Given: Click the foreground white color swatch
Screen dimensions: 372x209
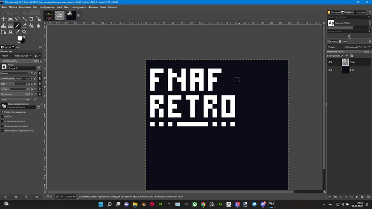Looking at the screenshot, I should [x=19, y=38].
